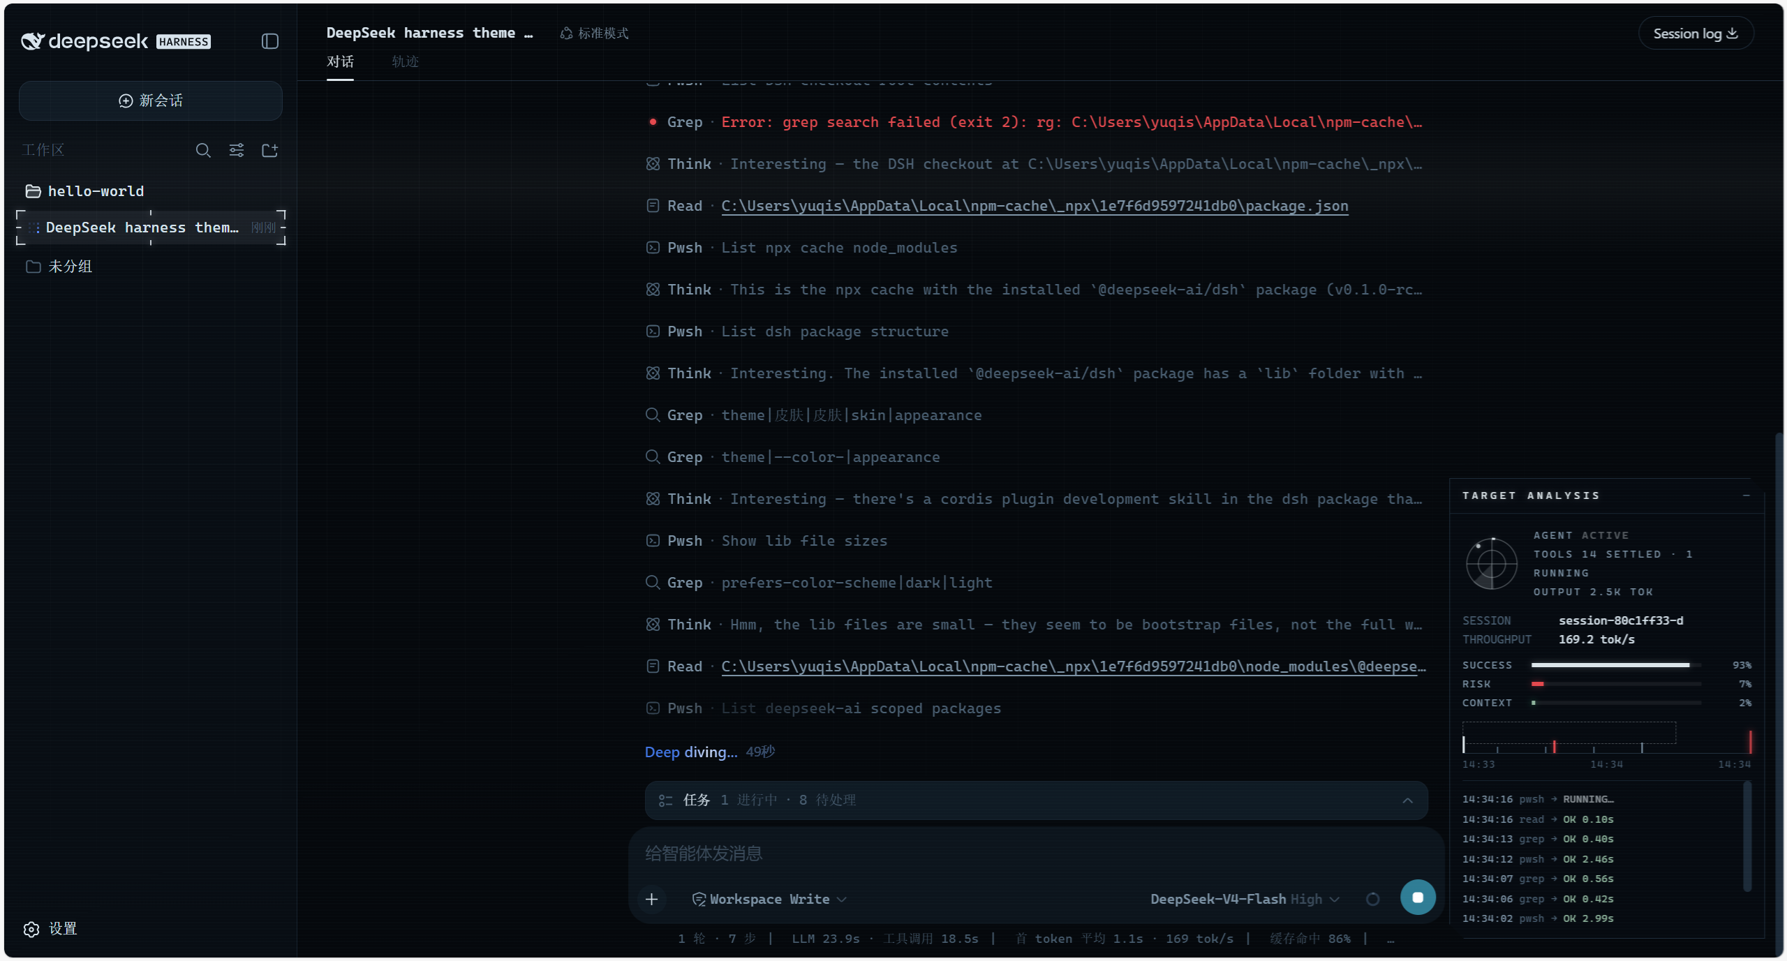
Task: Switch to the 轨迹 tab
Action: click(405, 61)
